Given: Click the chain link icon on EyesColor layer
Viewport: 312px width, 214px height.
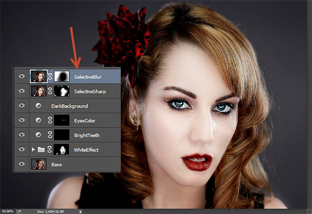Looking at the screenshot, I should point(50,120).
